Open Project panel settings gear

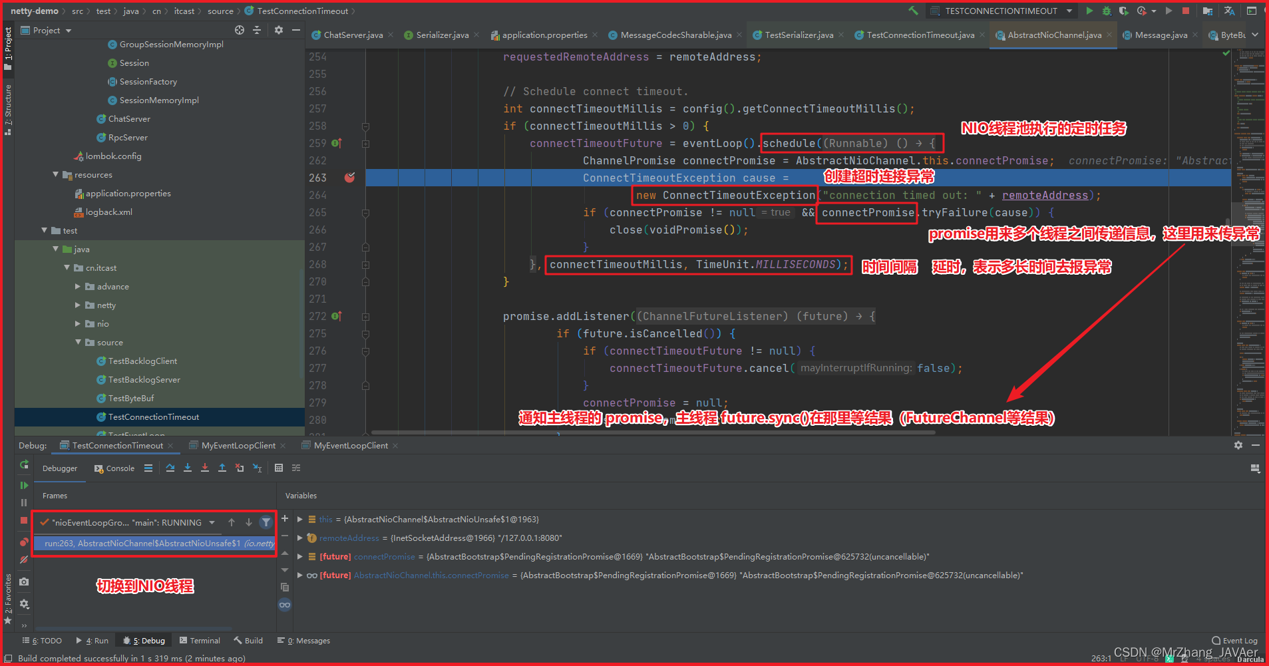[x=279, y=30]
